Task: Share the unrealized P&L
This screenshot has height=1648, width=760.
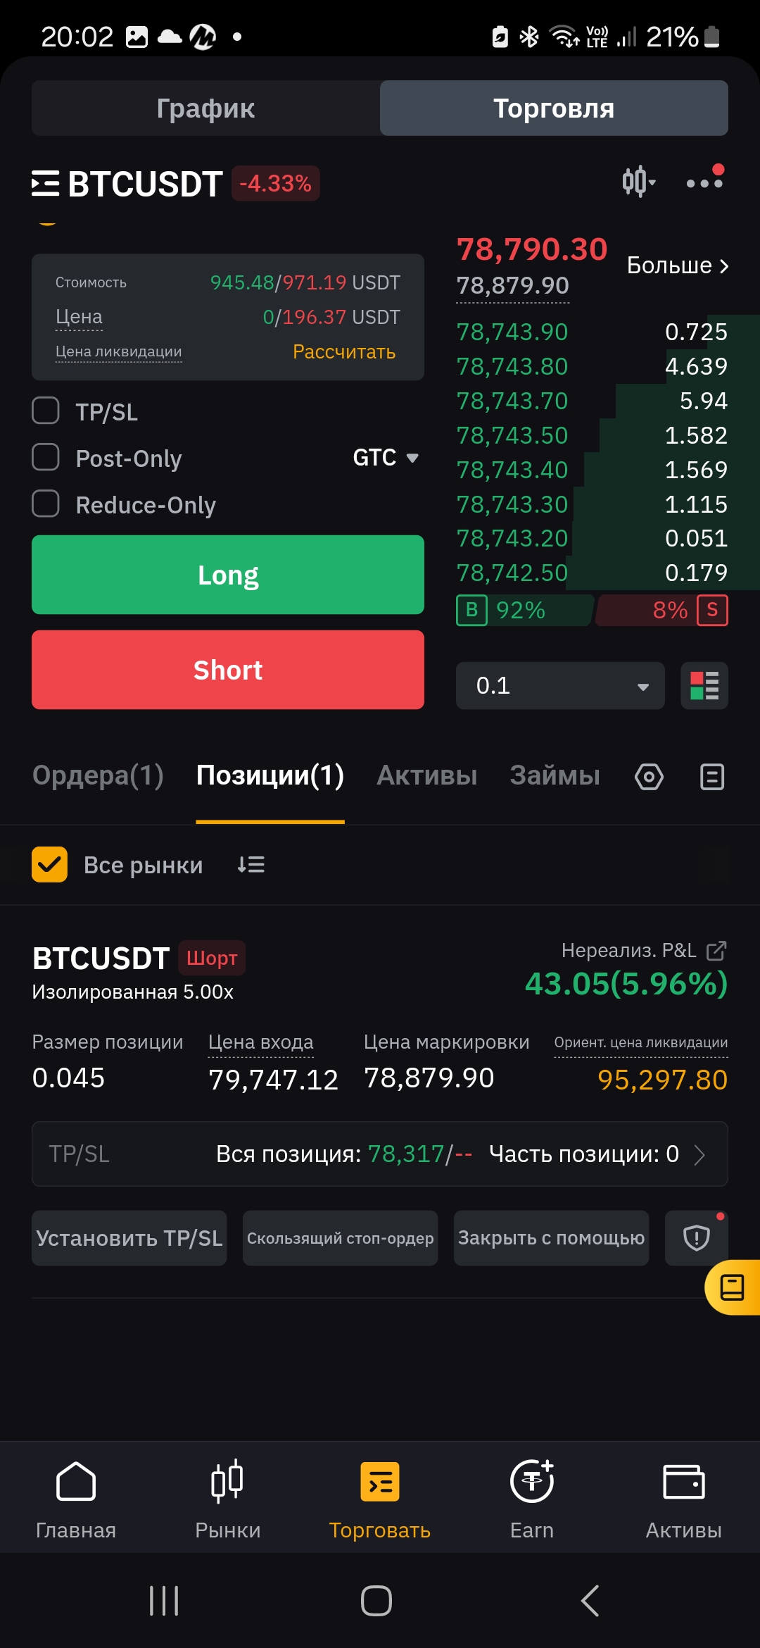Action: pos(716,951)
